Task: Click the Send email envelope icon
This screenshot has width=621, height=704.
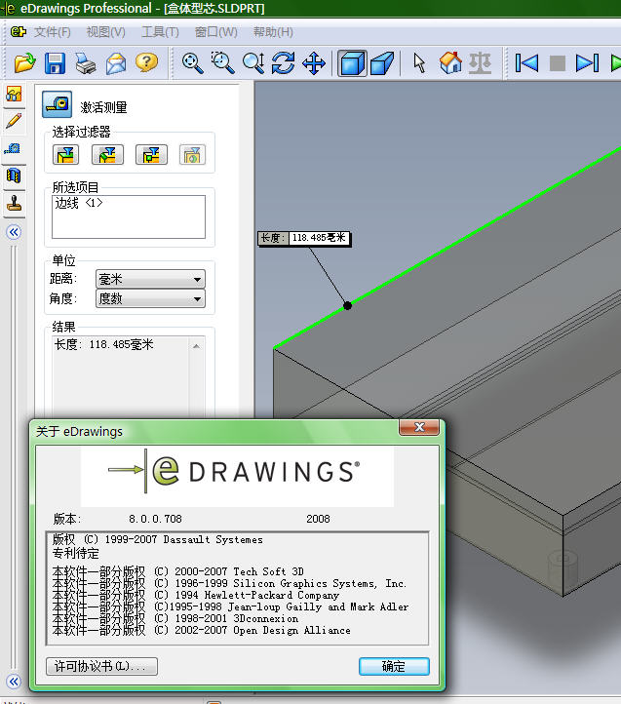Action: (116, 62)
